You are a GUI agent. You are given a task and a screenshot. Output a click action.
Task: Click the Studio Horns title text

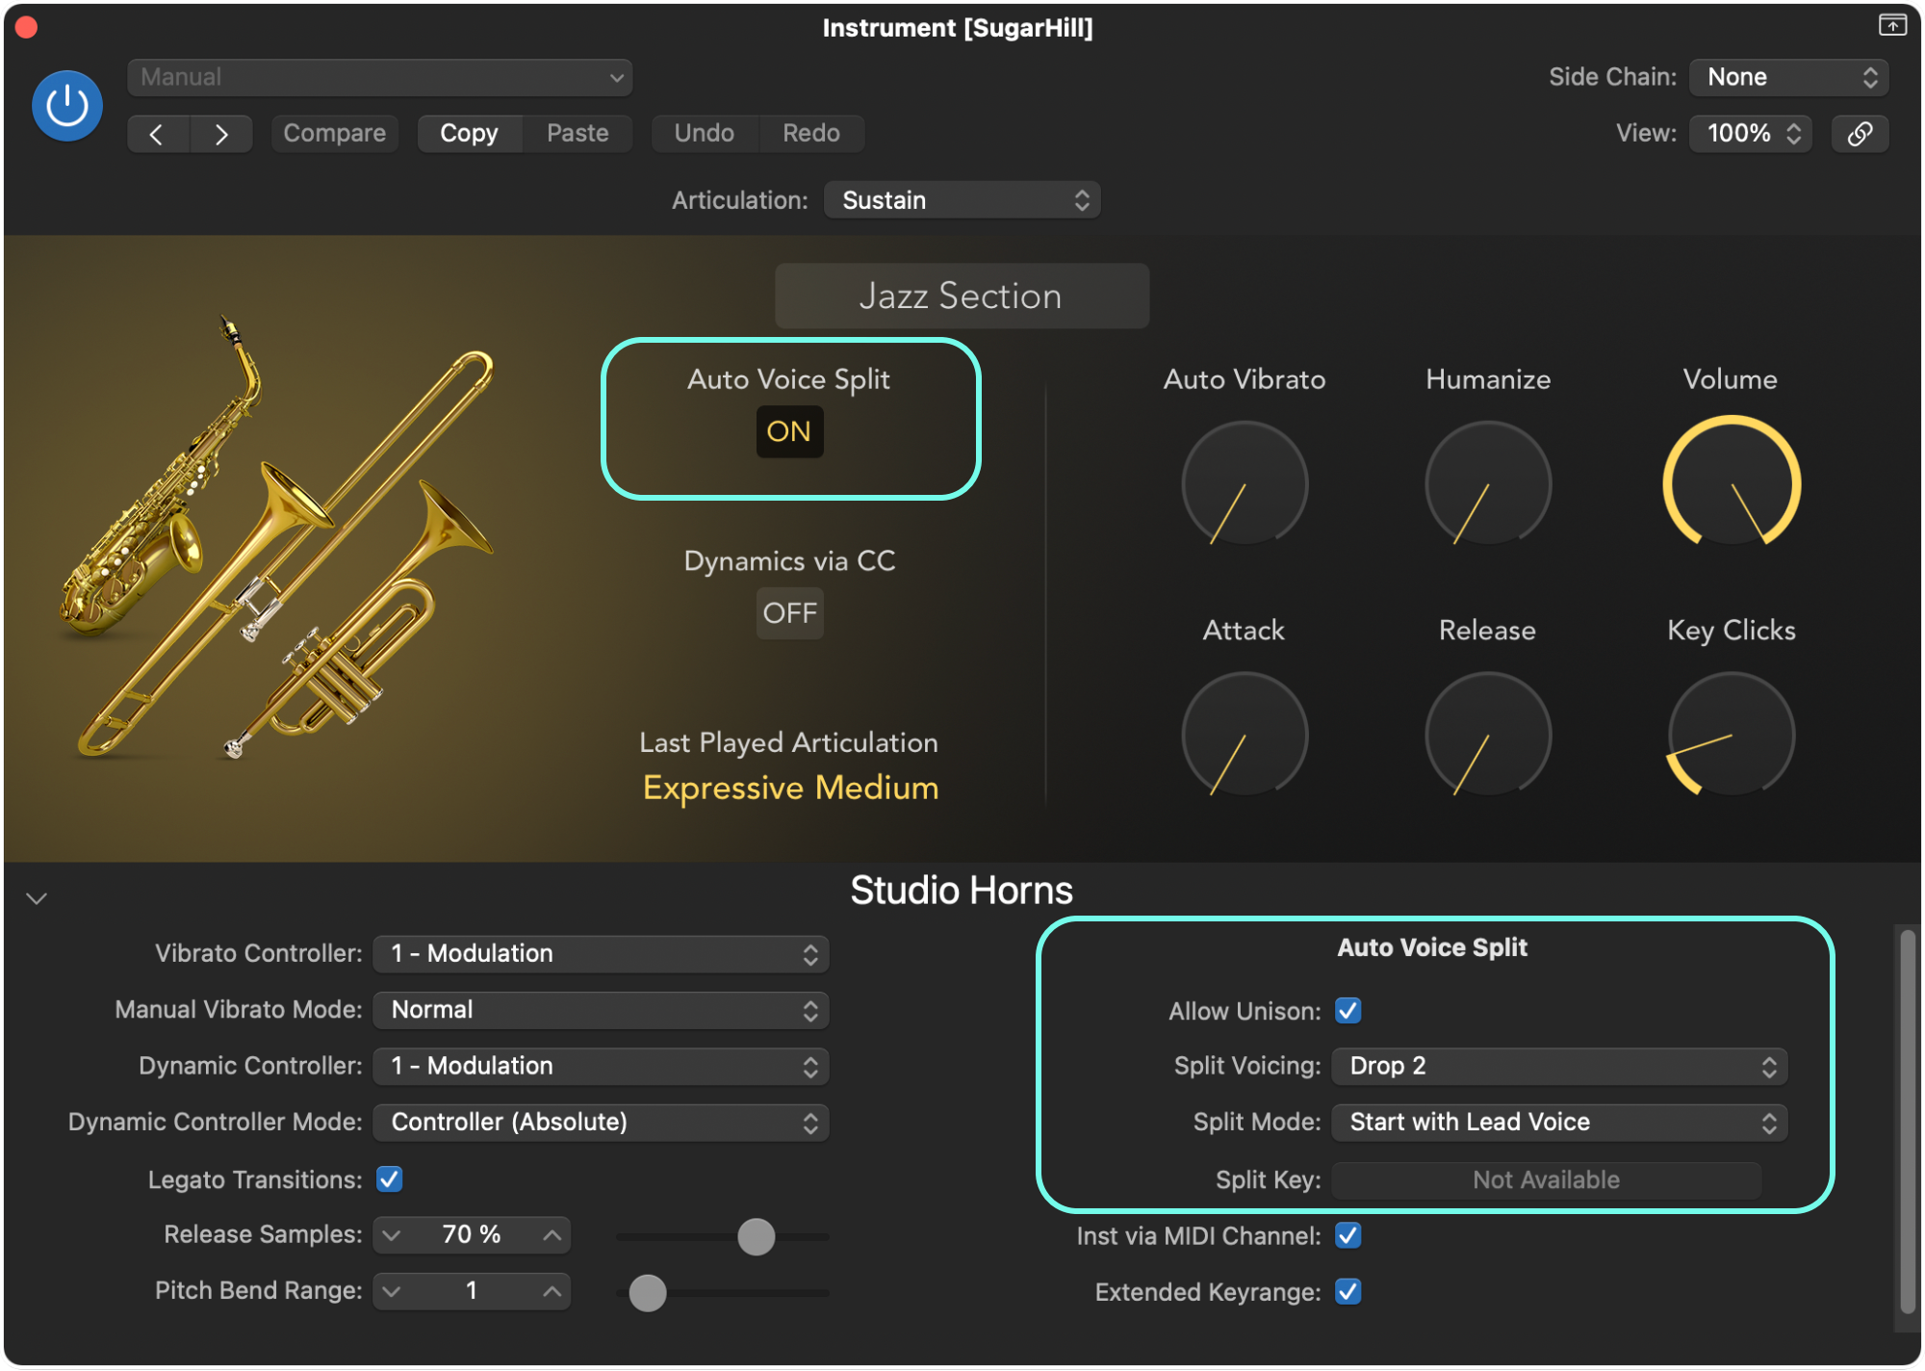pyautogui.click(x=962, y=891)
